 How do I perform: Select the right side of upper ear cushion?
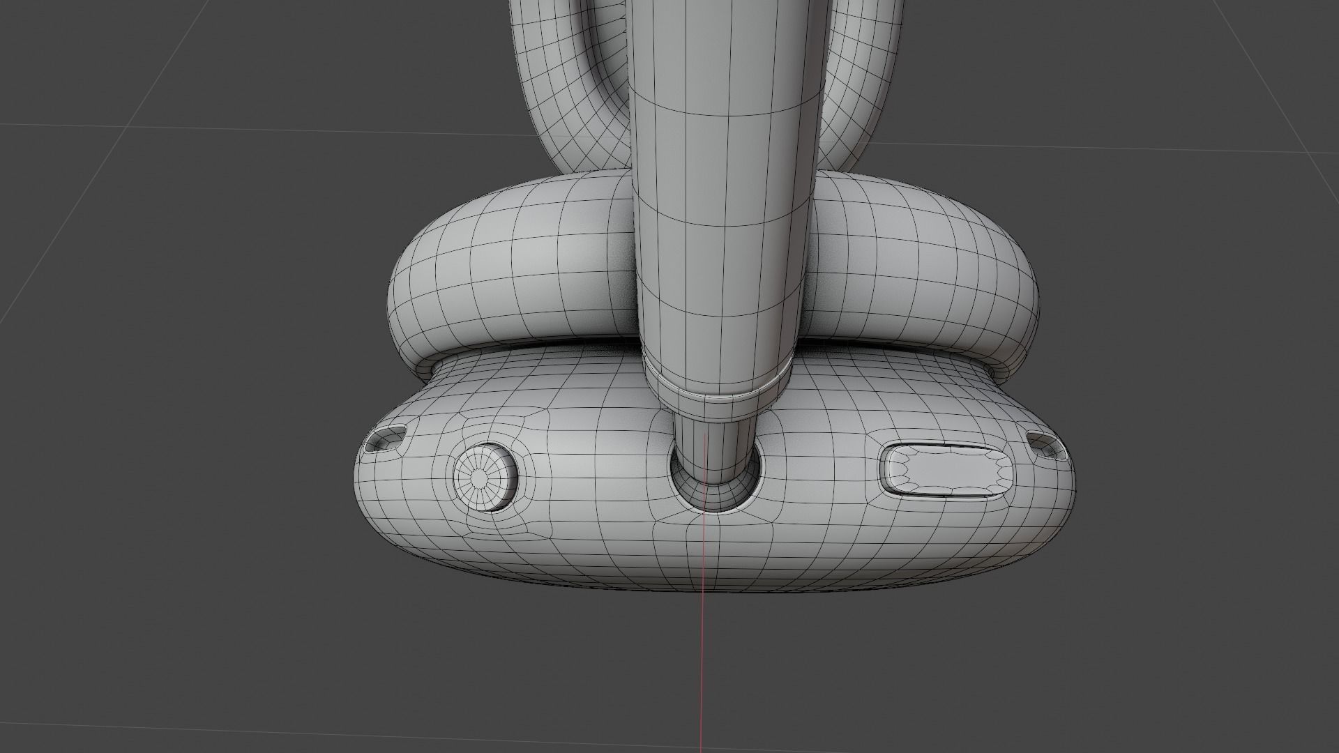[928, 279]
